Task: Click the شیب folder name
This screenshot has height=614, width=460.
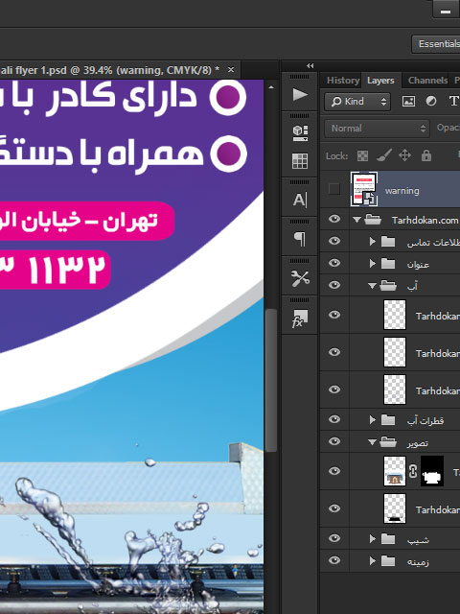Action: 418,540
